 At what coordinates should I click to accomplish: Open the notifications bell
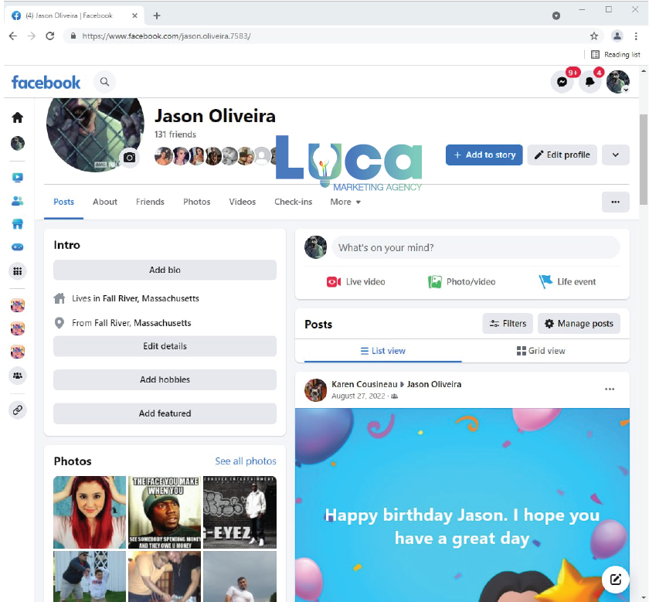pyautogui.click(x=590, y=82)
